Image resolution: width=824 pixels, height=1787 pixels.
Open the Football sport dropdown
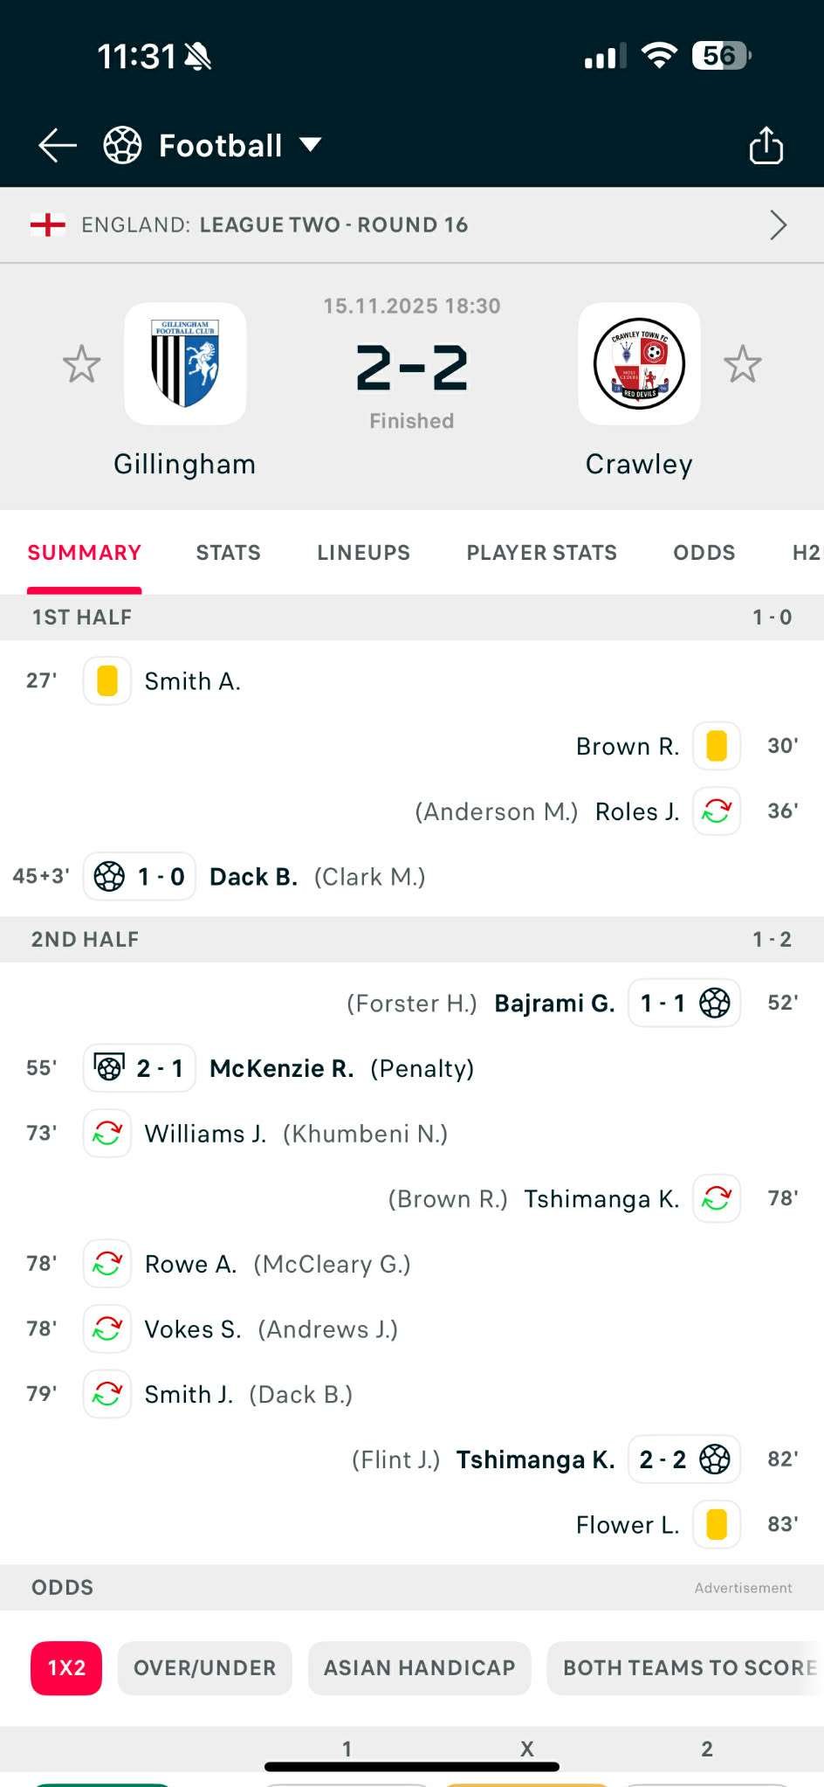(310, 145)
